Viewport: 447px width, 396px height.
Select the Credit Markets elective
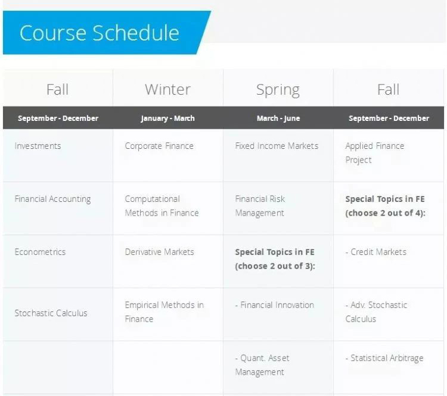coord(375,252)
